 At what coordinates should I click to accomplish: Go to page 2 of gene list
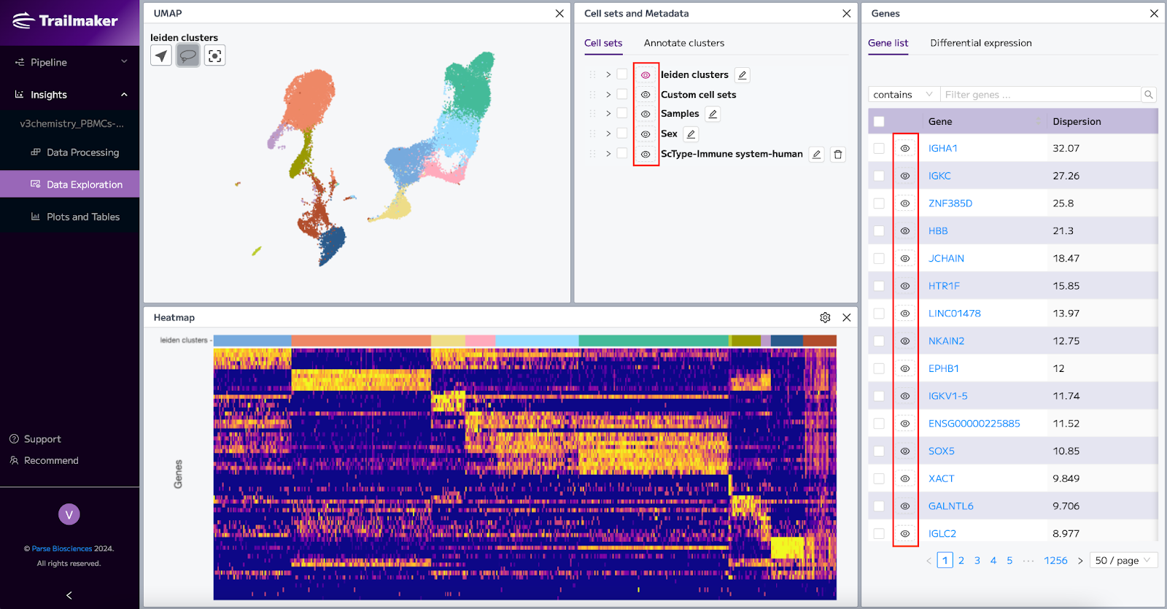point(961,560)
